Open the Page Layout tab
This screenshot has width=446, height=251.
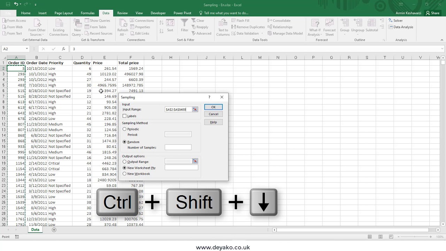pyautogui.click(x=63, y=13)
